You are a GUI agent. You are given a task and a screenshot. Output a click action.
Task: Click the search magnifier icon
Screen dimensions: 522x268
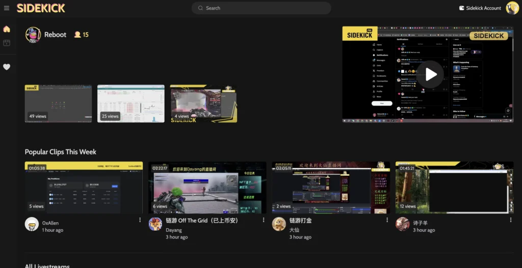pos(200,8)
